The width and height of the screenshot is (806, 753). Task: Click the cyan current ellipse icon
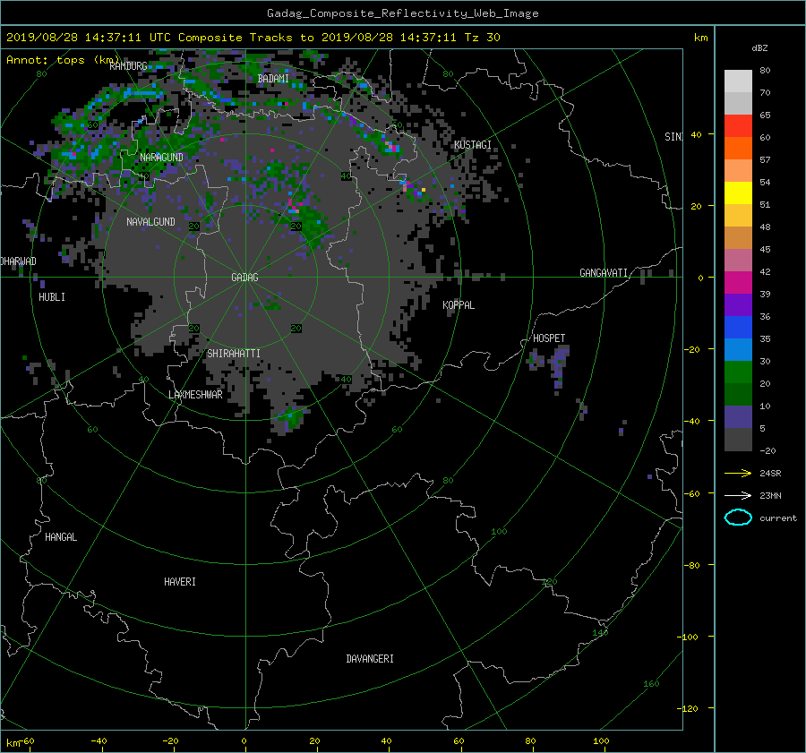[738, 518]
